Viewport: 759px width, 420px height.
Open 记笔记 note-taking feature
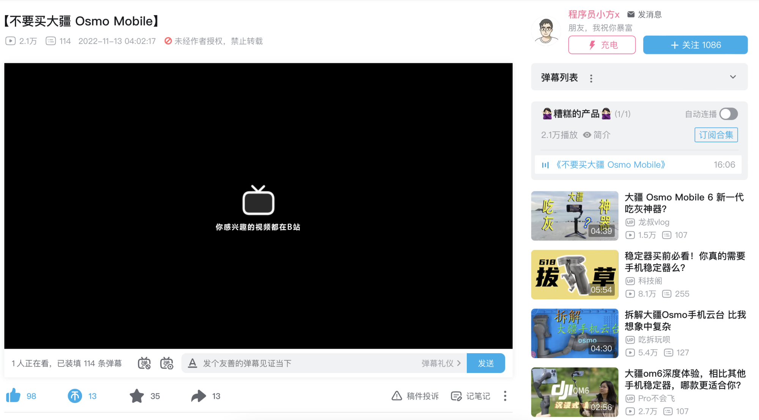click(470, 396)
